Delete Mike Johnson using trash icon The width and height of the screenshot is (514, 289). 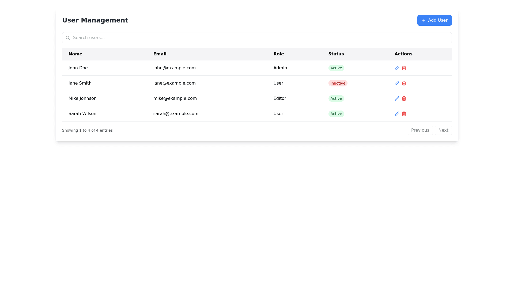coord(404,98)
